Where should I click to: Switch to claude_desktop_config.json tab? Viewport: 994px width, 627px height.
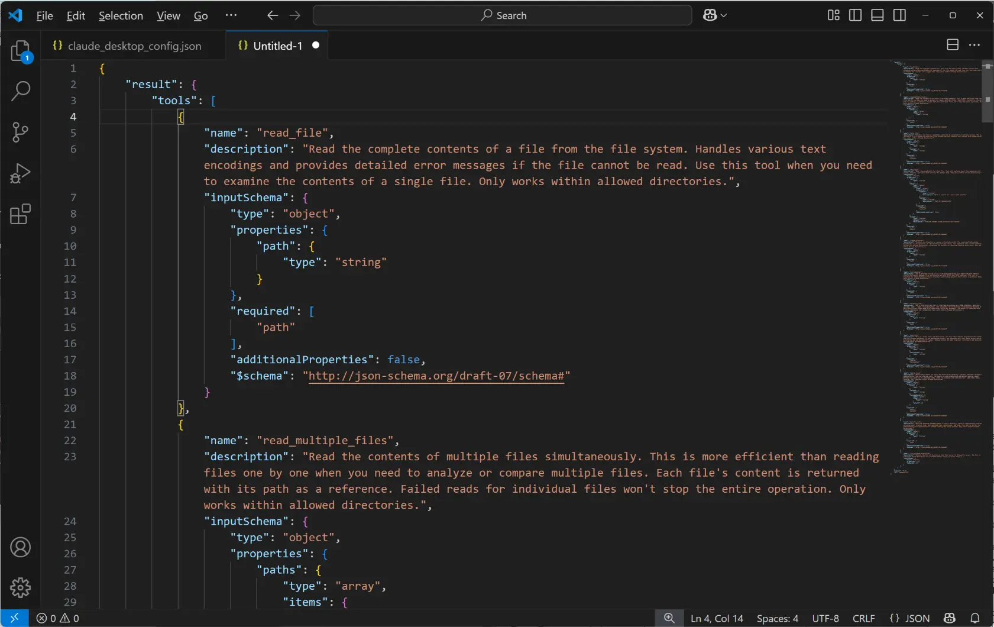coord(134,46)
